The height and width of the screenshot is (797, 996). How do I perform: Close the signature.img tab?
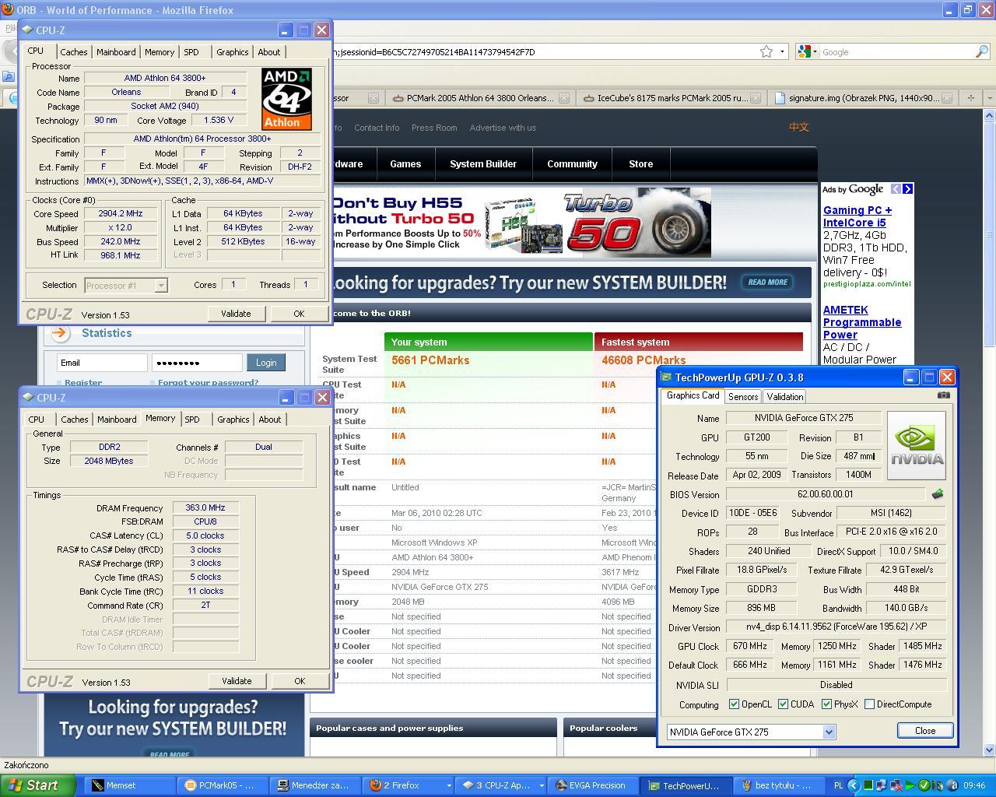click(947, 98)
